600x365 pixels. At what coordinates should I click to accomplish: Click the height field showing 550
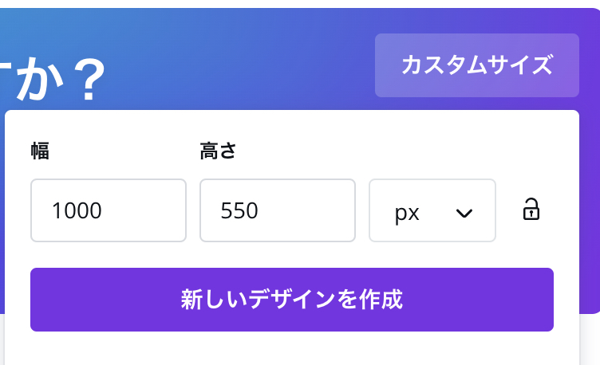coord(277,210)
